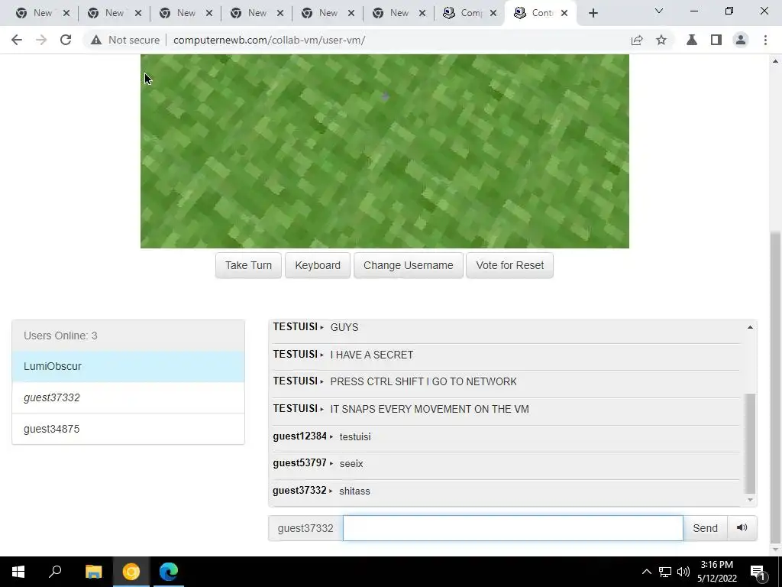Click the page vertical scrollbar thumb
Screen dimensions: 782x587
coord(775,387)
